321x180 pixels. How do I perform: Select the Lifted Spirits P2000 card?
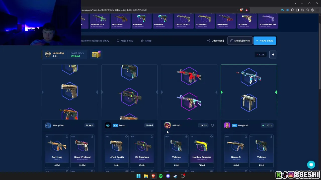(x=117, y=151)
